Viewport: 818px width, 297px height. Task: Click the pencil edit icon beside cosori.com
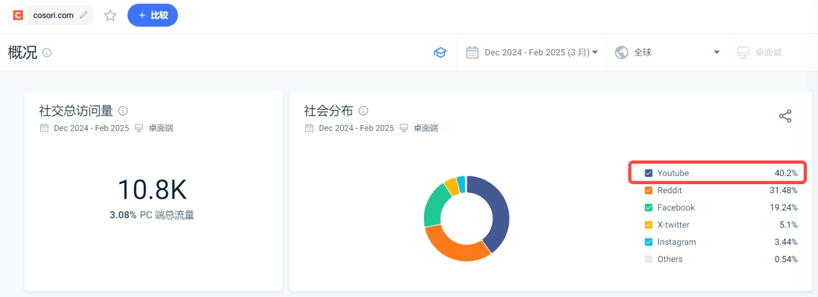[83, 15]
